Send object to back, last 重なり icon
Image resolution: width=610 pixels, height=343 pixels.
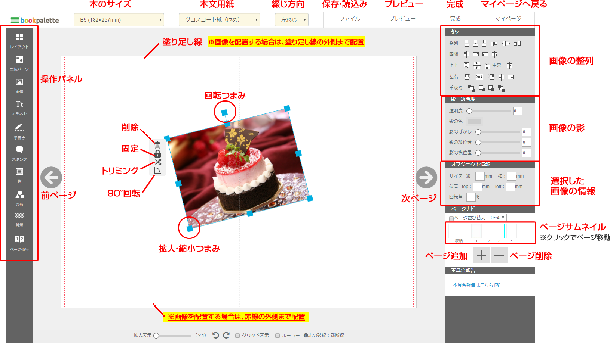click(501, 88)
